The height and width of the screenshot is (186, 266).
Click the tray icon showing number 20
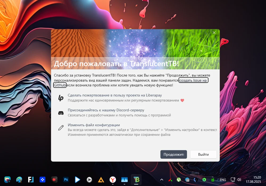(187, 180)
